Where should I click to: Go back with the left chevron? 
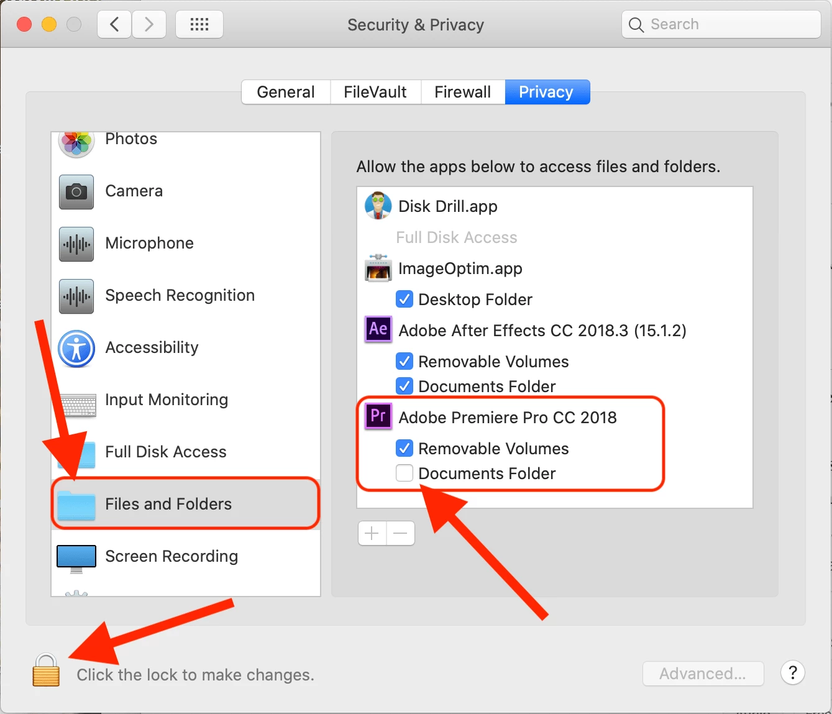tap(114, 24)
